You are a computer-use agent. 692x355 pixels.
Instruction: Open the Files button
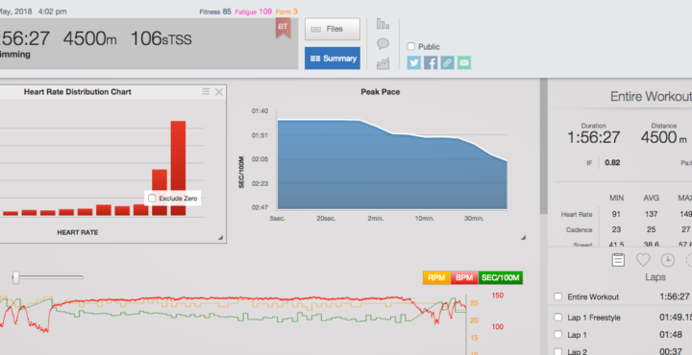point(333,29)
